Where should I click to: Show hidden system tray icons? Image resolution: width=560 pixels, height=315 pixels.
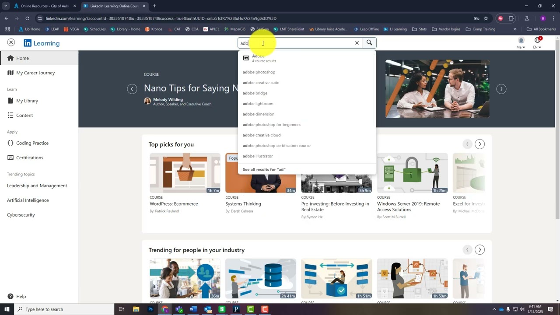point(494,309)
